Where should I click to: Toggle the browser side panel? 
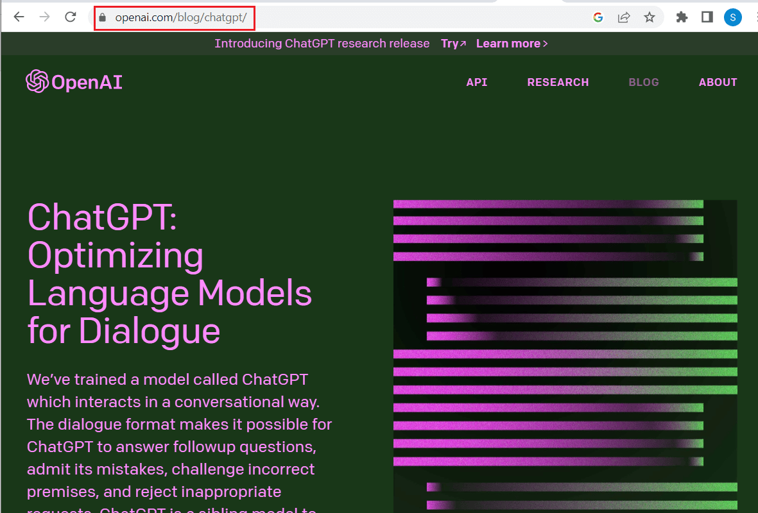[x=707, y=17]
